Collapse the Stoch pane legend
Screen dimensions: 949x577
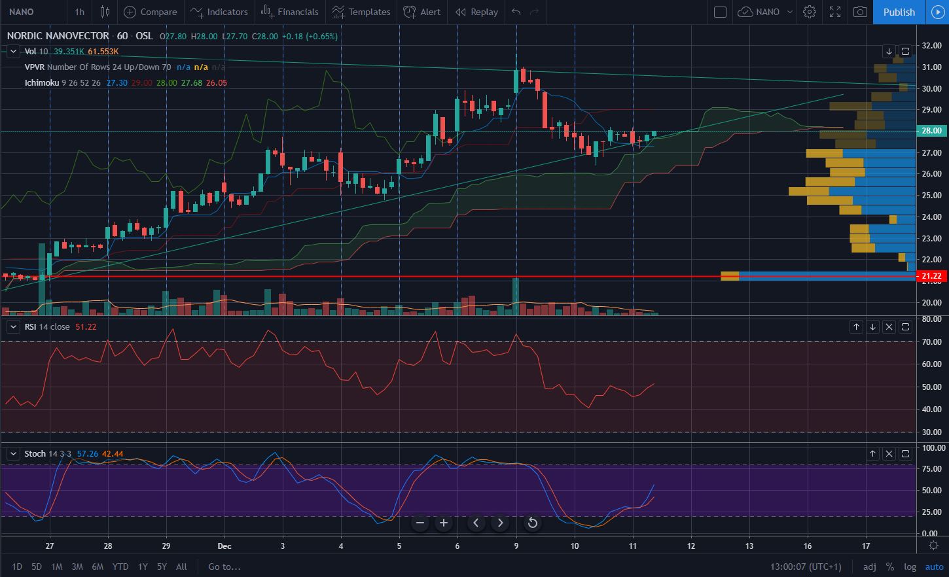pyautogui.click(x=13, y=453)
